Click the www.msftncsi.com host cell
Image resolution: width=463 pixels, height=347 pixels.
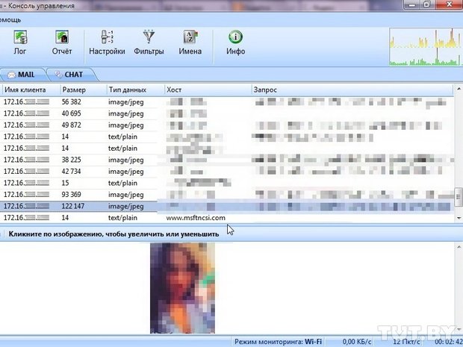coord(196,218)
